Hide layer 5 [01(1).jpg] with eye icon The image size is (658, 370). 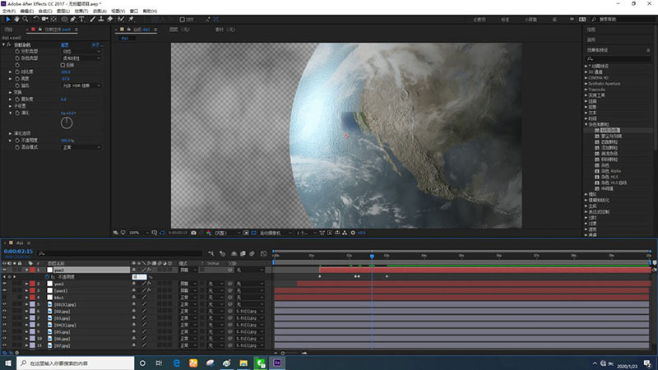point(5,304)
